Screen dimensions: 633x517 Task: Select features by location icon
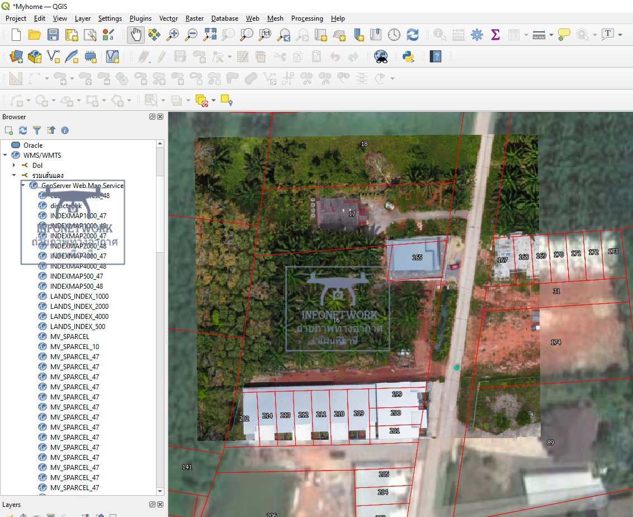pos(226,100)
